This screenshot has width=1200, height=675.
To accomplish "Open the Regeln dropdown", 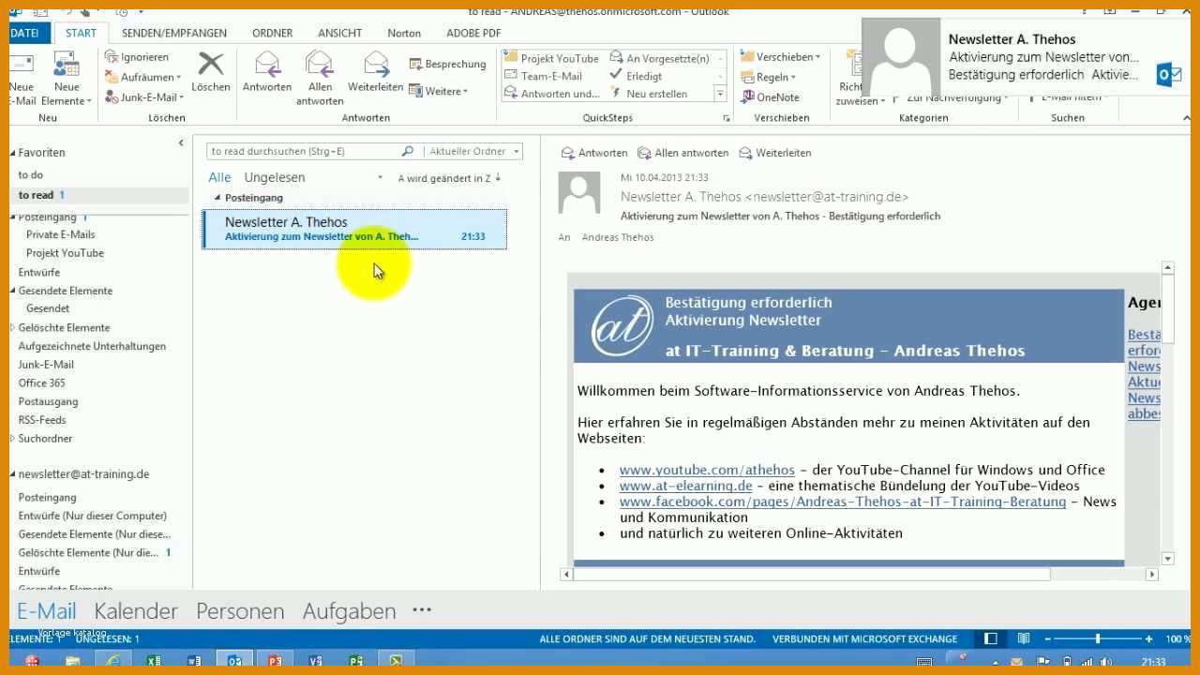I will coord(768,77).
